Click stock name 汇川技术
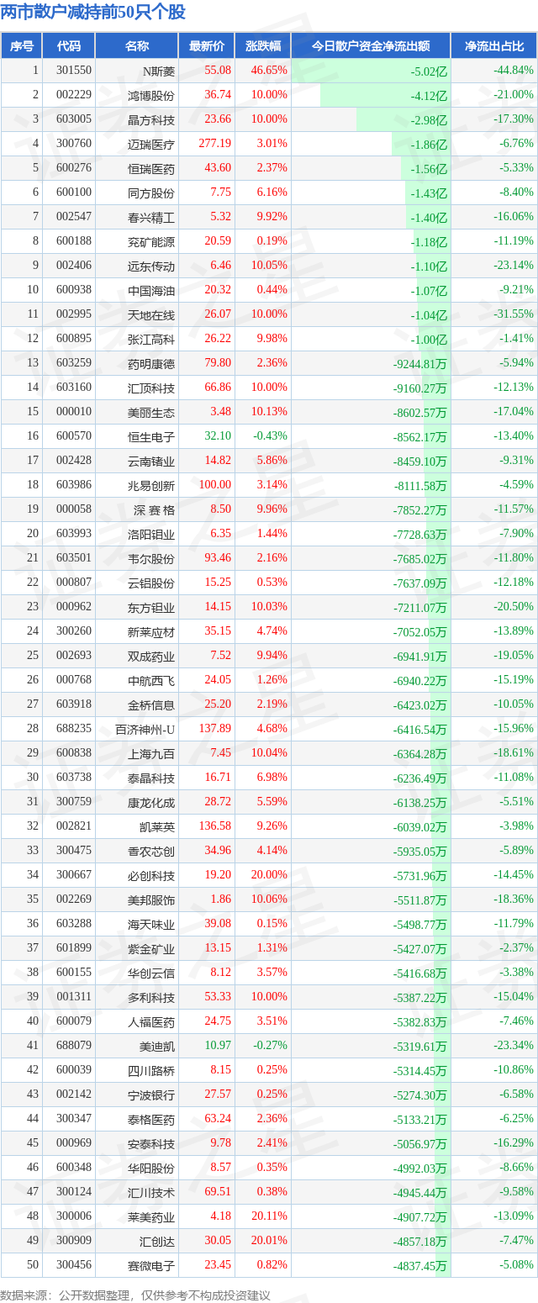Viewport: 538px width, 1303px height. tap(151, 1192)
